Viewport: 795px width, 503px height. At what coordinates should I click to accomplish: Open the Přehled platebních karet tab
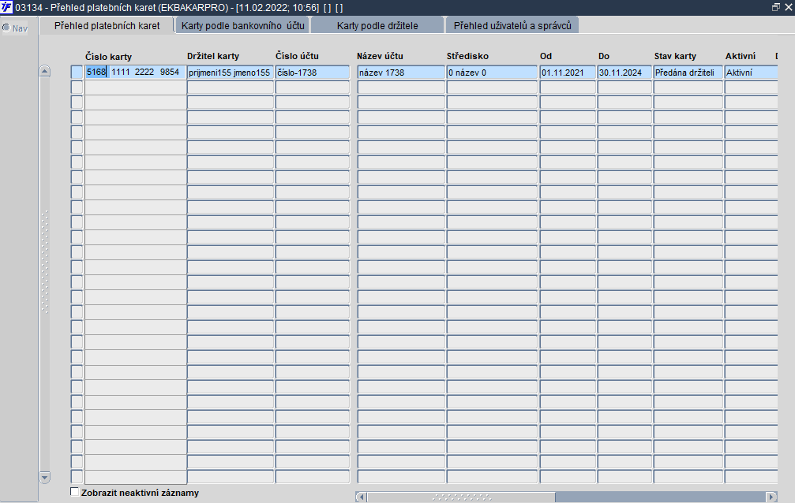[107, 25]
